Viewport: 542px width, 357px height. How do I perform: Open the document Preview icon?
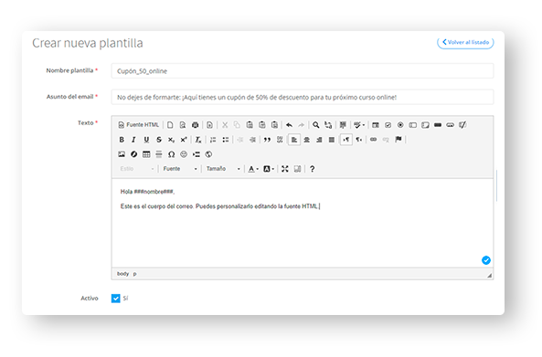click(183, 125)
